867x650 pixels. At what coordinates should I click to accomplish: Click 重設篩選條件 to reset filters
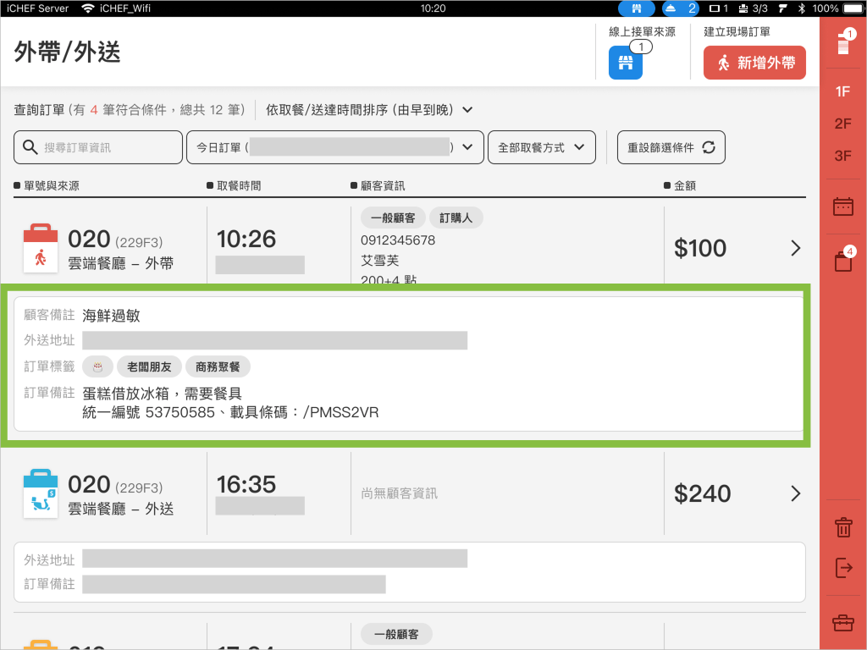[x=671, y=147]
